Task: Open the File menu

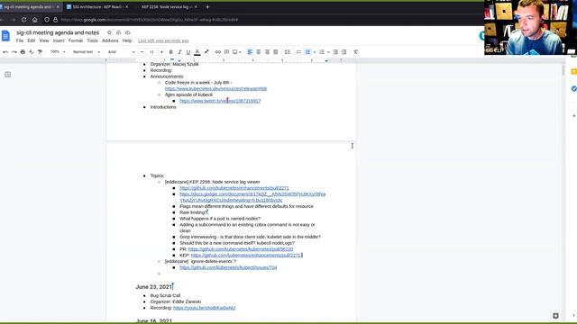Action: point(20,40)
